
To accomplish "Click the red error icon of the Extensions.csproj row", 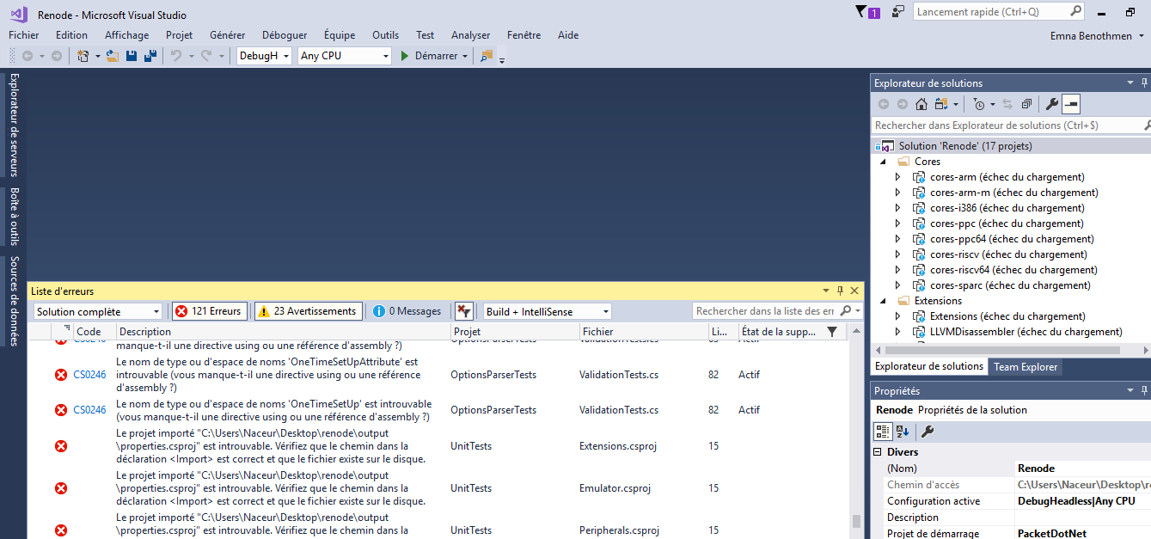I will point(61,445).
